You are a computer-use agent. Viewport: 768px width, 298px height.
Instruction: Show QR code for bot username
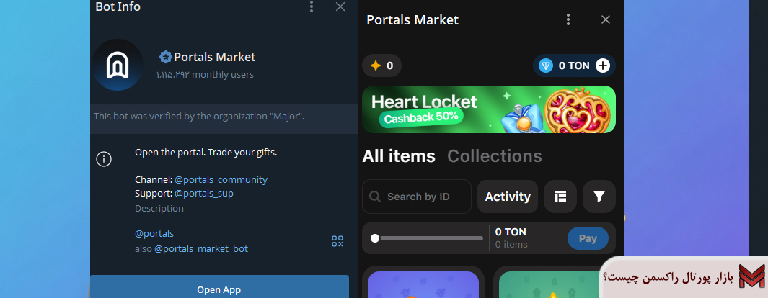pyautogui.click(x=337, y=241)
